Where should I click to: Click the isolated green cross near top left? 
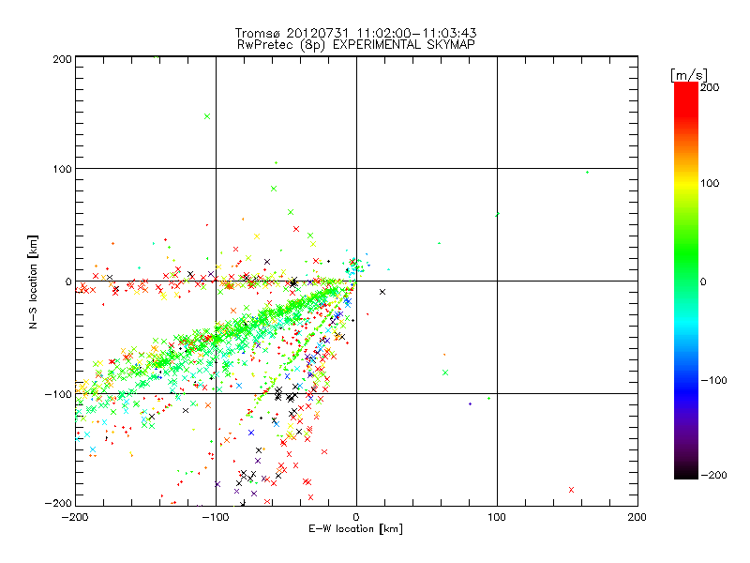207,116
